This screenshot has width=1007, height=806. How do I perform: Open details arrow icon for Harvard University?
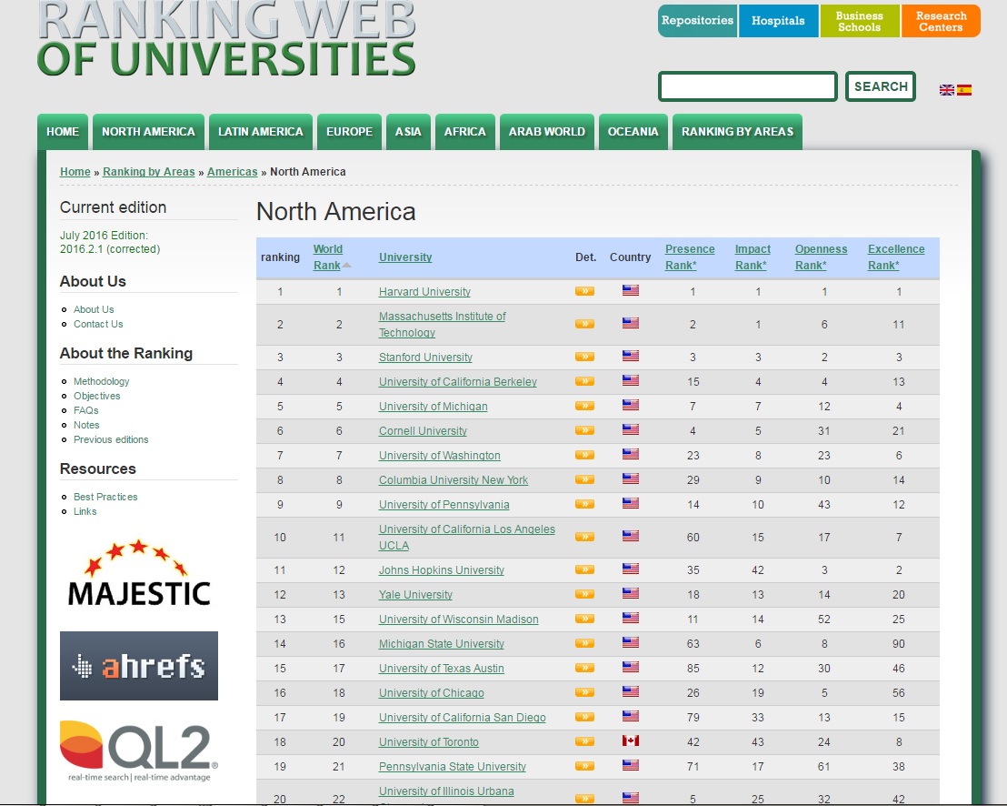584,291
